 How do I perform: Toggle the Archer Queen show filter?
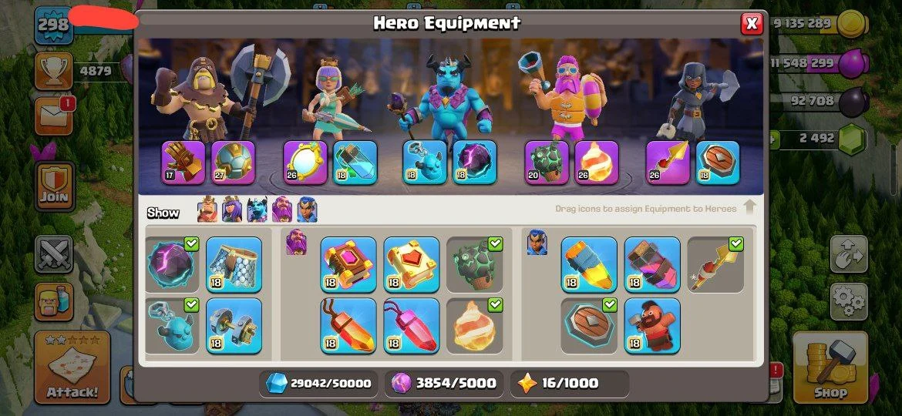pos(232,210)
